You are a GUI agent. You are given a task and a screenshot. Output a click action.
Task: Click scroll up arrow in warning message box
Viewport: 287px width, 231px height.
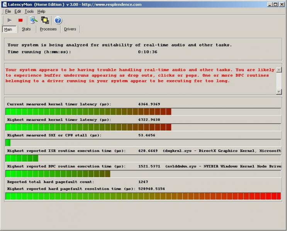click(279, 70)
